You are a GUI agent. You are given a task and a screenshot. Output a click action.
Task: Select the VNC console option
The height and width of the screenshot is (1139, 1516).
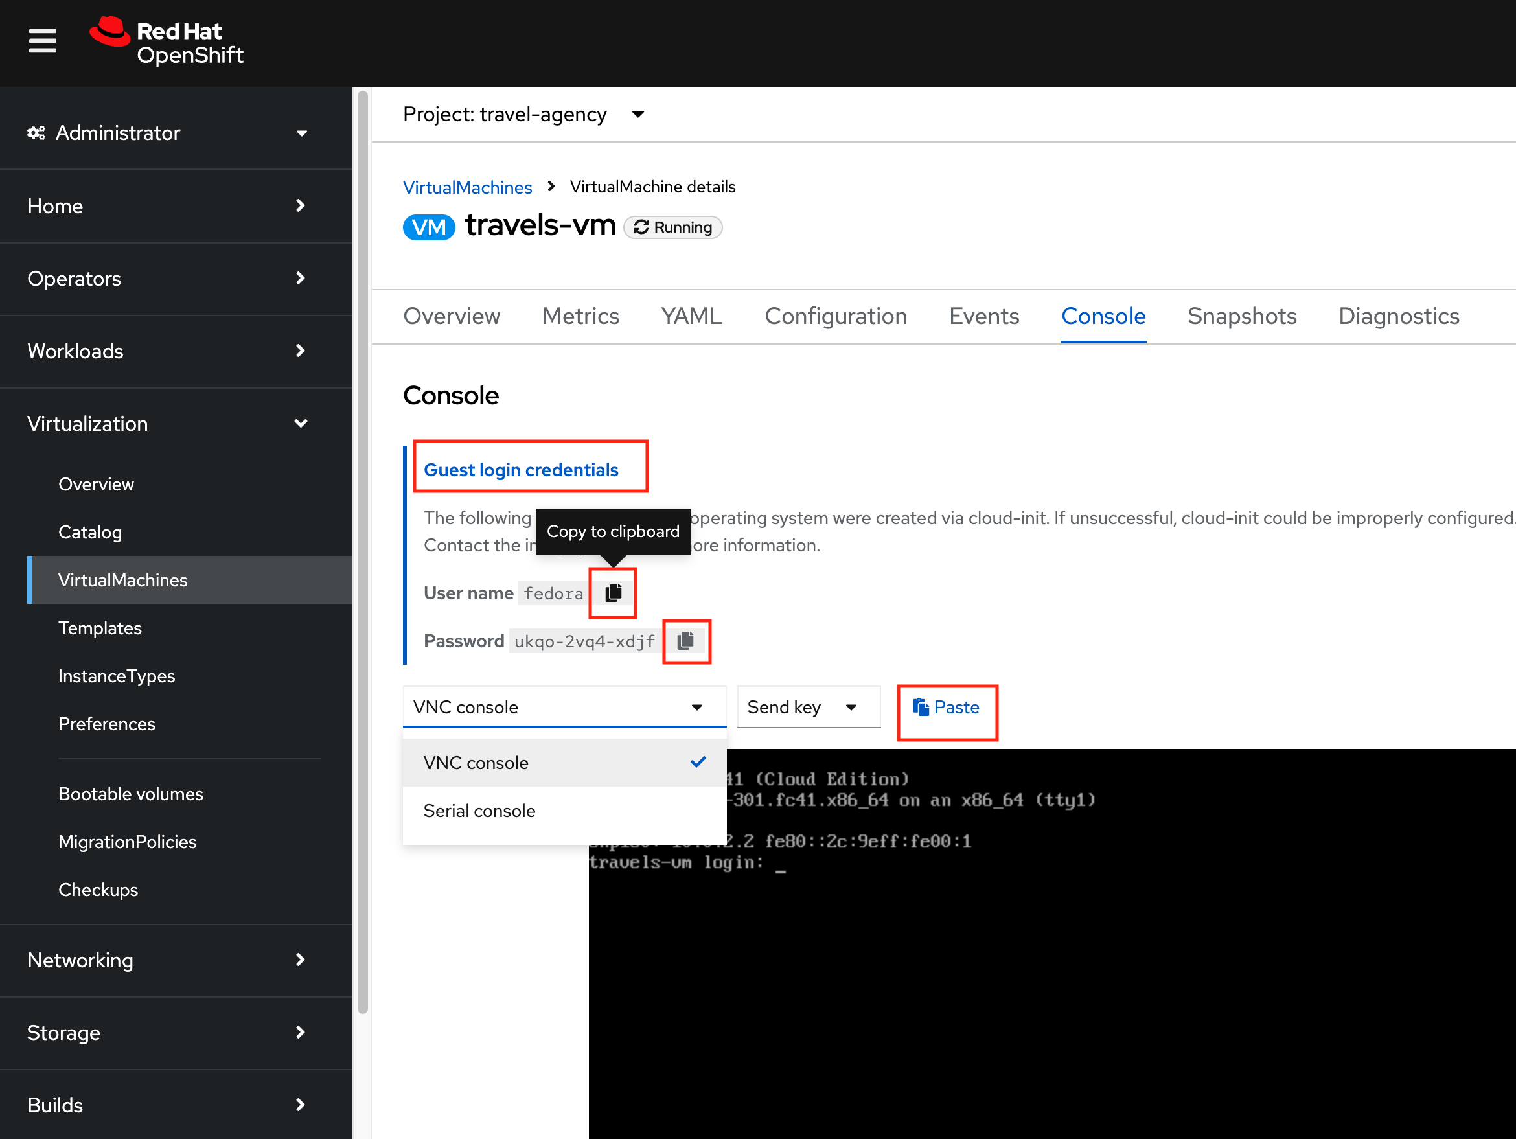pyautogui.click(x=564, y=763)
